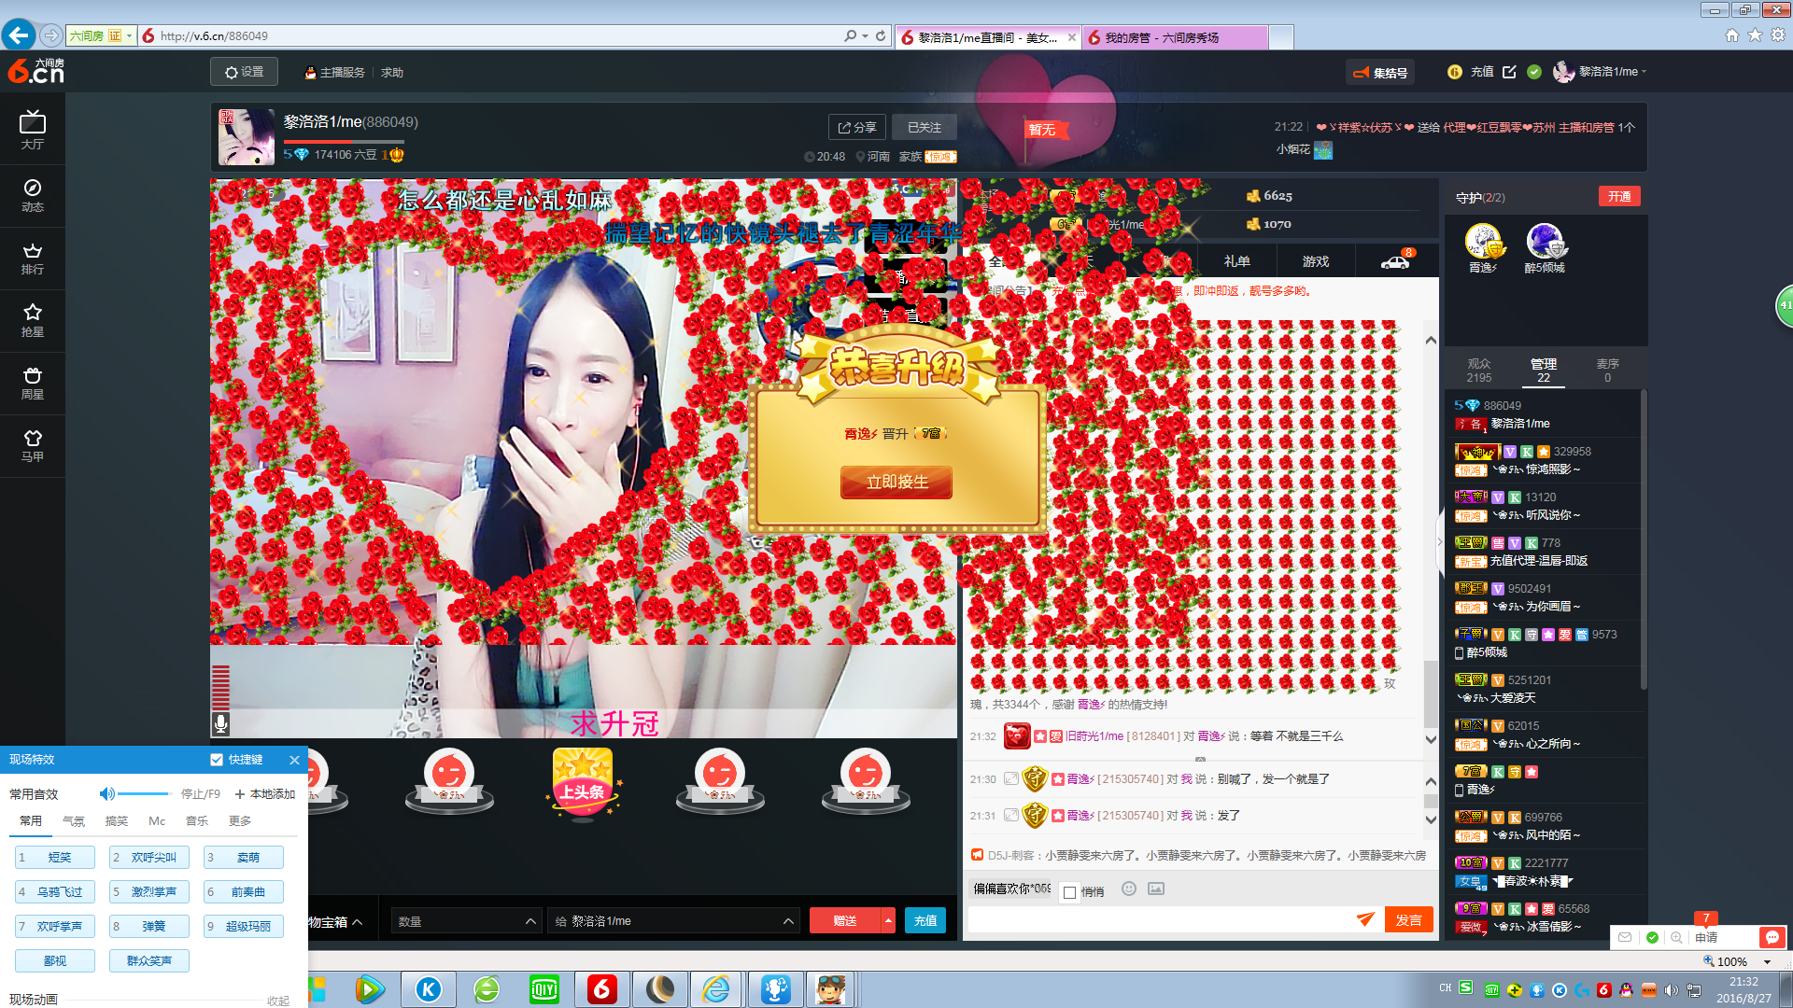Viewport: 1793px width, 1008px height.
Task: Click the public chat scrollbar thumb
Action: (1431, 695)
